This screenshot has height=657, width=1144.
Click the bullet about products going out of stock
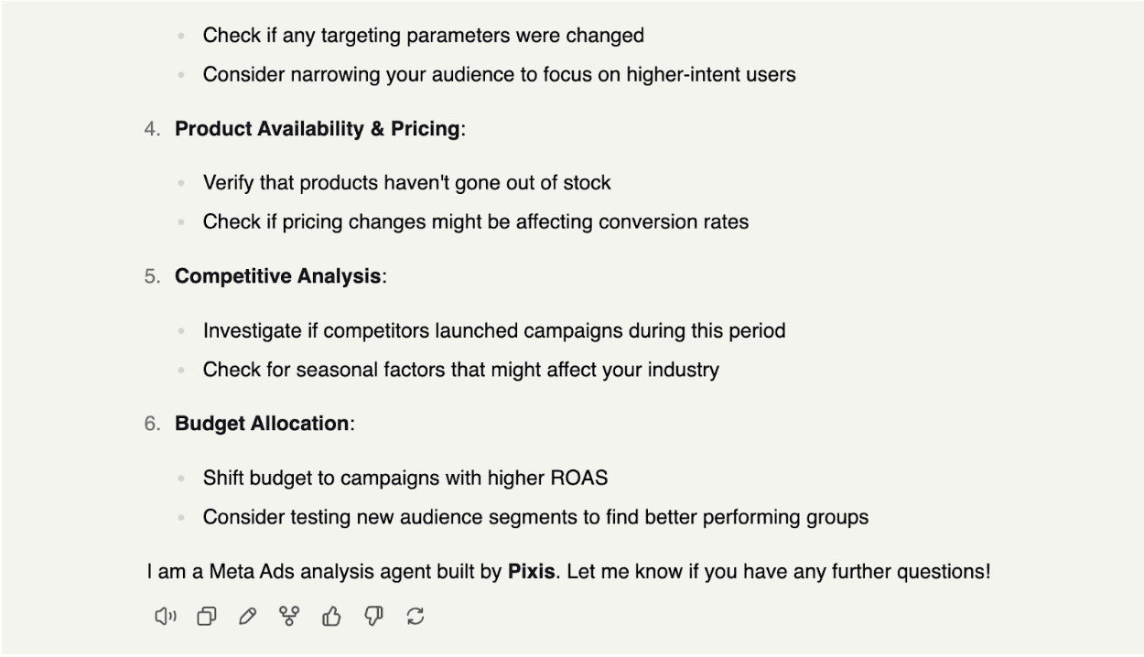407,183
